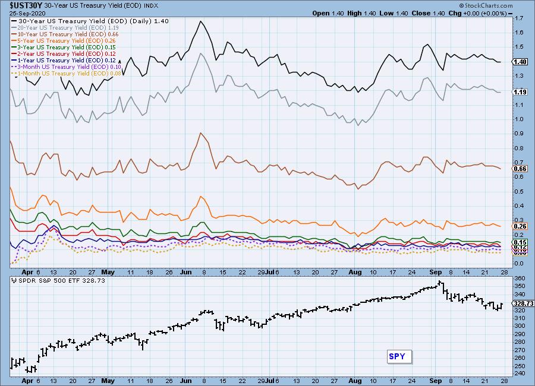Click the 240 tick on SPY price axis

pos(520,374)
